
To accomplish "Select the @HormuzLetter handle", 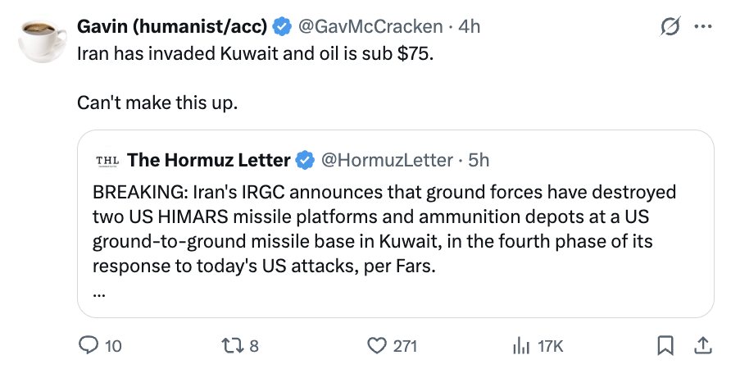I will coord(388,161).
